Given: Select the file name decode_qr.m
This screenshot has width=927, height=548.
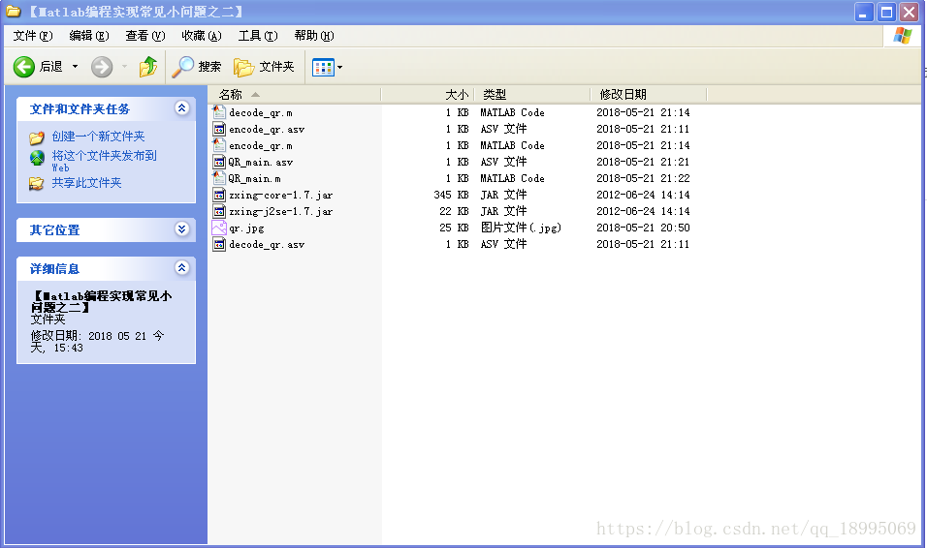Looking at the screenshot, I should [261, 112].
